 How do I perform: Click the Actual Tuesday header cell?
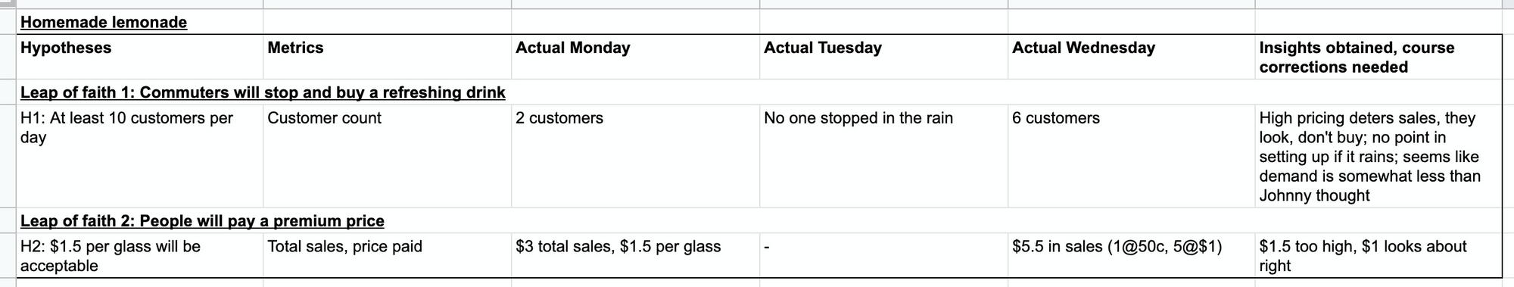pos(883,57)
